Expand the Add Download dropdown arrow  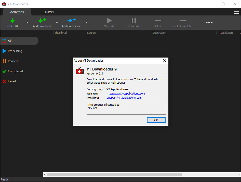click(x=57, y=23)
